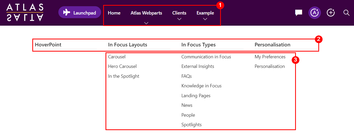
Task: Click the add plus circle icon
Action: coord(331,13)
